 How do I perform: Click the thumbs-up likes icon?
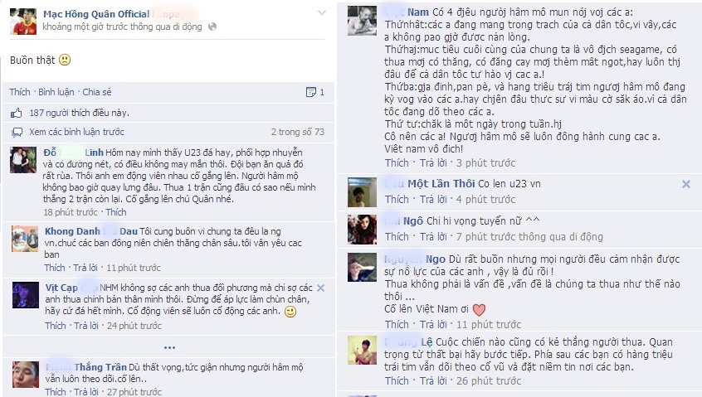[x=17, y=113]
